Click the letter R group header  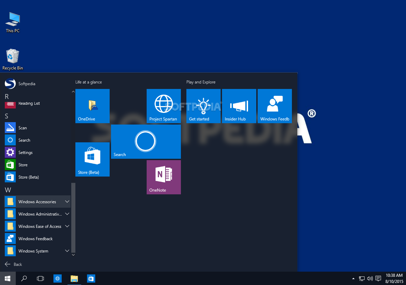[7, 97]
